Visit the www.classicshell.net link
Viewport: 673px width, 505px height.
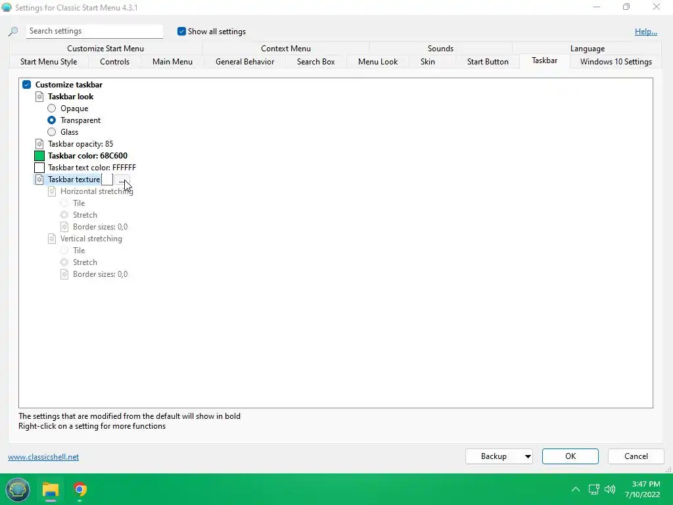[43, 457]
